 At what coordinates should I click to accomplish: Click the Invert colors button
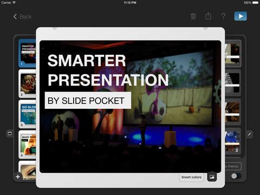pyautogui.click(x=191, y=177)
